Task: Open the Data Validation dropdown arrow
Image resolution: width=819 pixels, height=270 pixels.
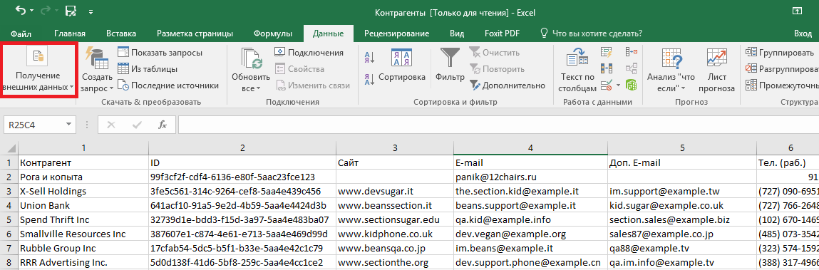Action: click(619, 85)
